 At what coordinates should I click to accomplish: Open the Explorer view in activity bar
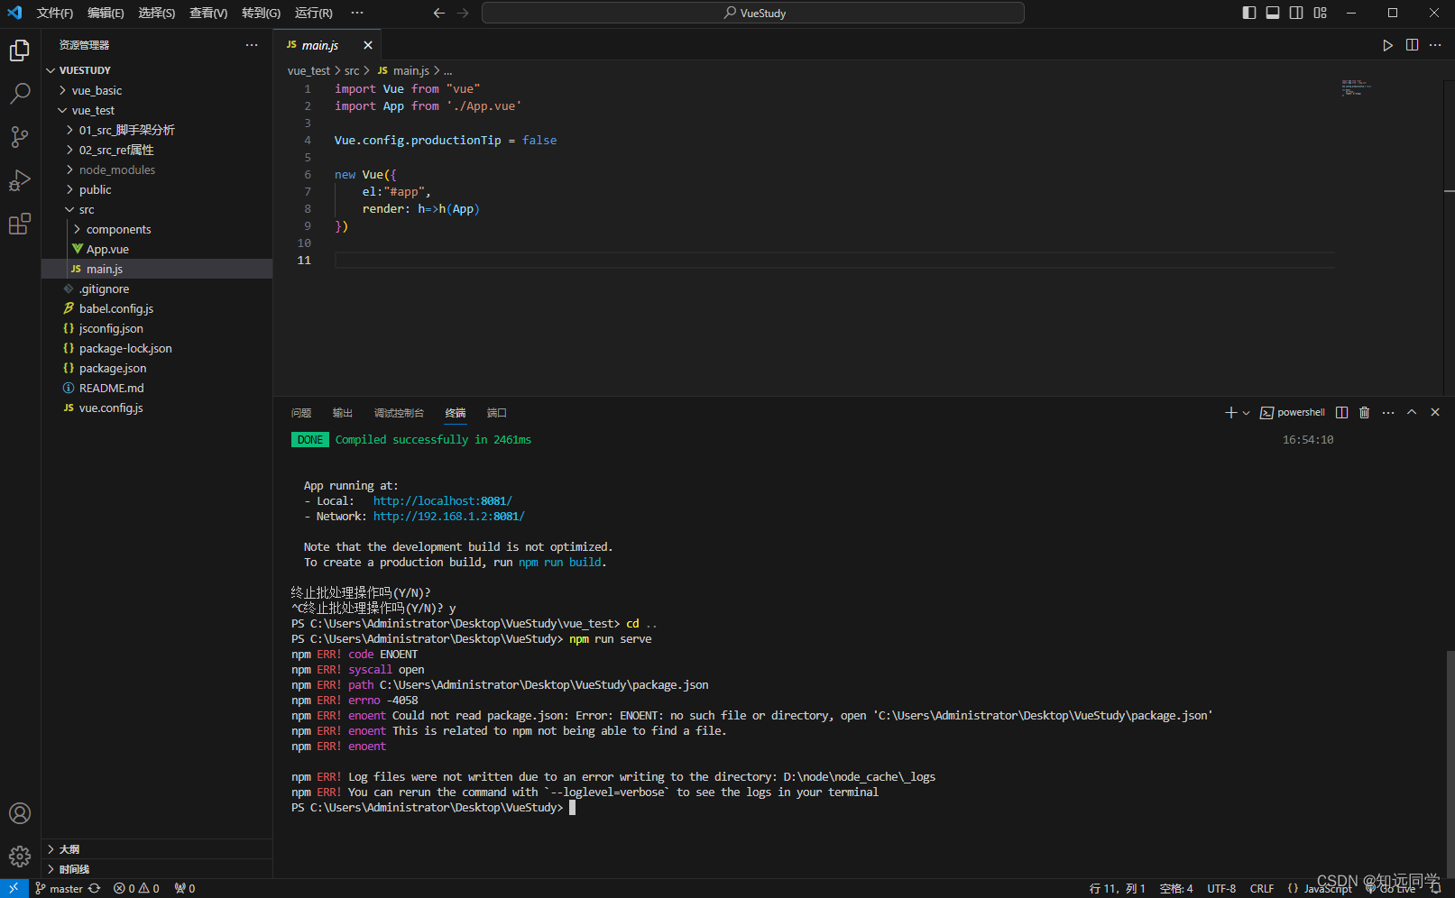[x=20, y=50]
